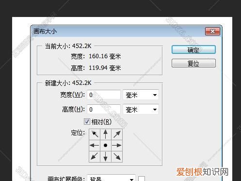Expand the 画布扩展颜色 dropdown

coord(111,178)
